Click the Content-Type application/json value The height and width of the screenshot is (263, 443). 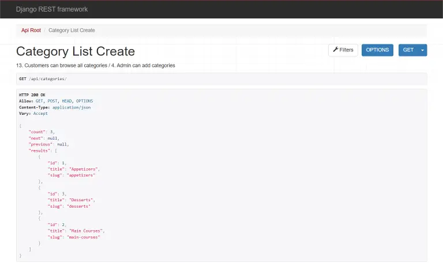72,107
